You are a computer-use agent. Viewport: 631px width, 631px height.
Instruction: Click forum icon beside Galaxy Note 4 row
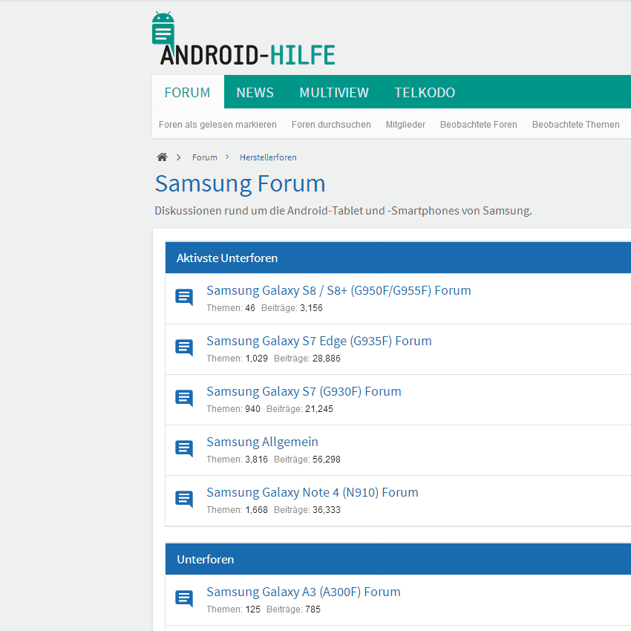tap(184, 500)
